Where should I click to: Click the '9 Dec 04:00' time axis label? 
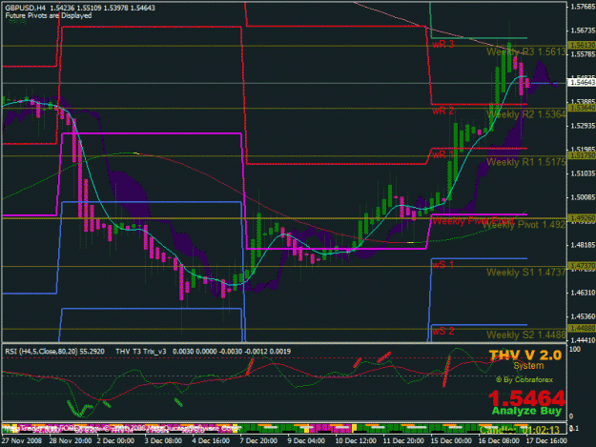(306, 441)
